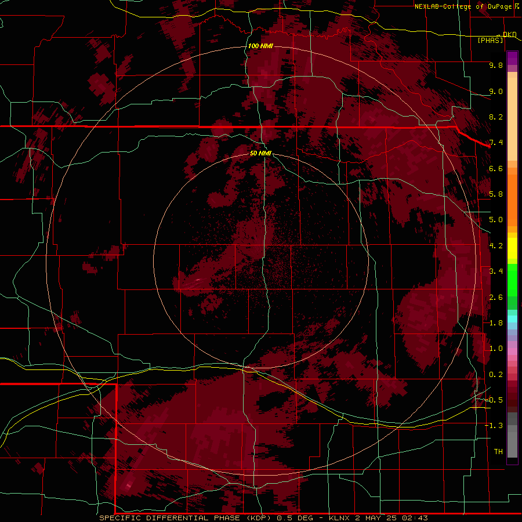522x522 pixels.
Task: Click the 'KLNX' radar site identifier
Action: pos(339,518)
